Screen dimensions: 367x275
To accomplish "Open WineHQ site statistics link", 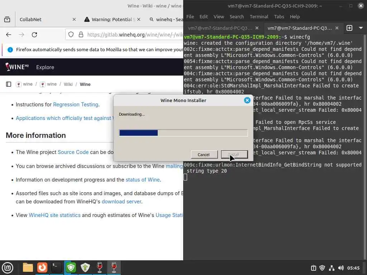I will (54, 215).
